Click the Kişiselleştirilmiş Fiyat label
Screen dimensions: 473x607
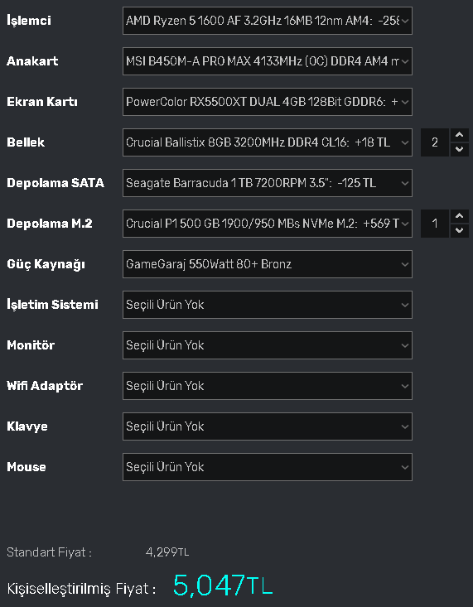[81, 589]
